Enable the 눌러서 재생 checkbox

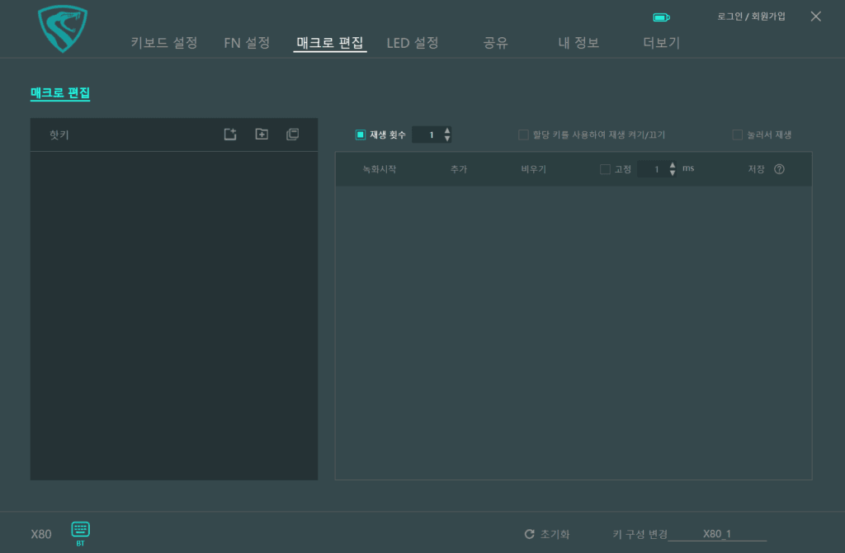(738, 135)
